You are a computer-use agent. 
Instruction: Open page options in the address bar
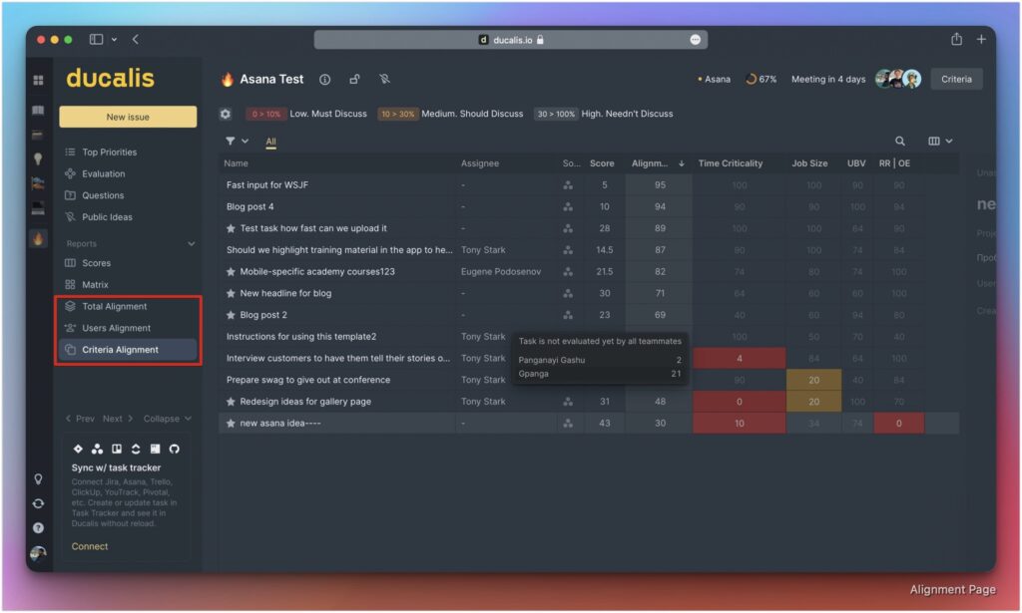coord(695,40)
